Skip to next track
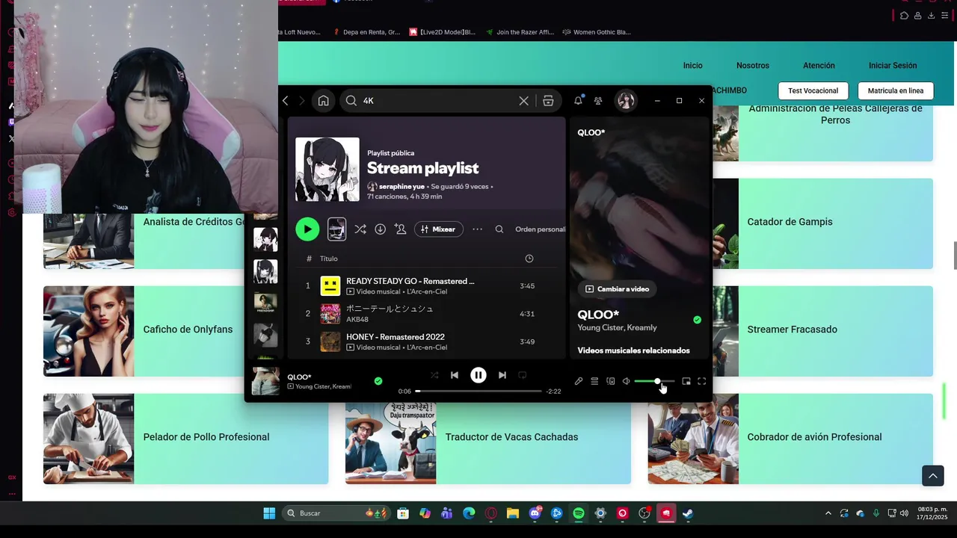Viewport: 957px width, 538px height. pyautogui.click(x=502, y=375)
